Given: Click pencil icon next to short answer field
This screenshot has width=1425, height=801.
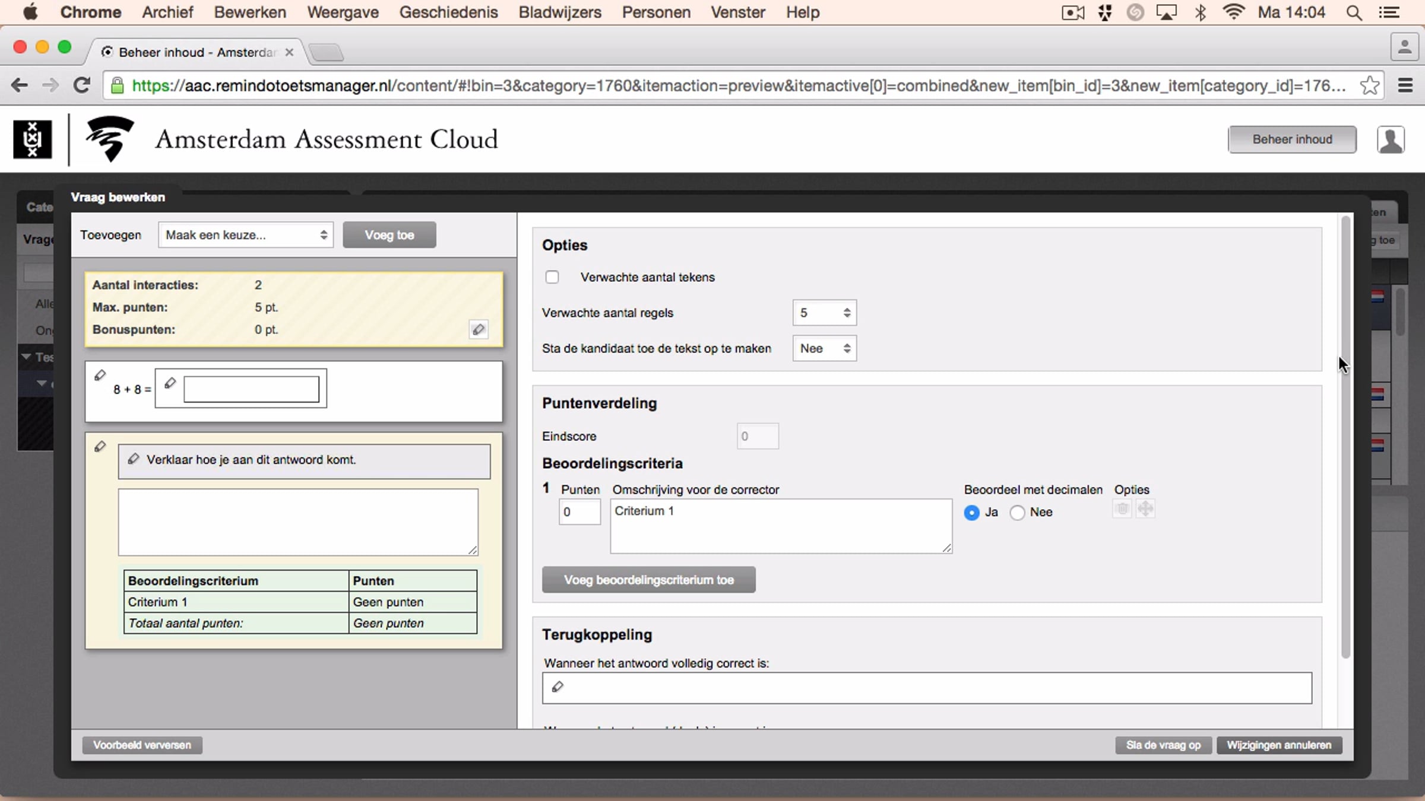Looking at the screenshot, I should click(170, 383).
